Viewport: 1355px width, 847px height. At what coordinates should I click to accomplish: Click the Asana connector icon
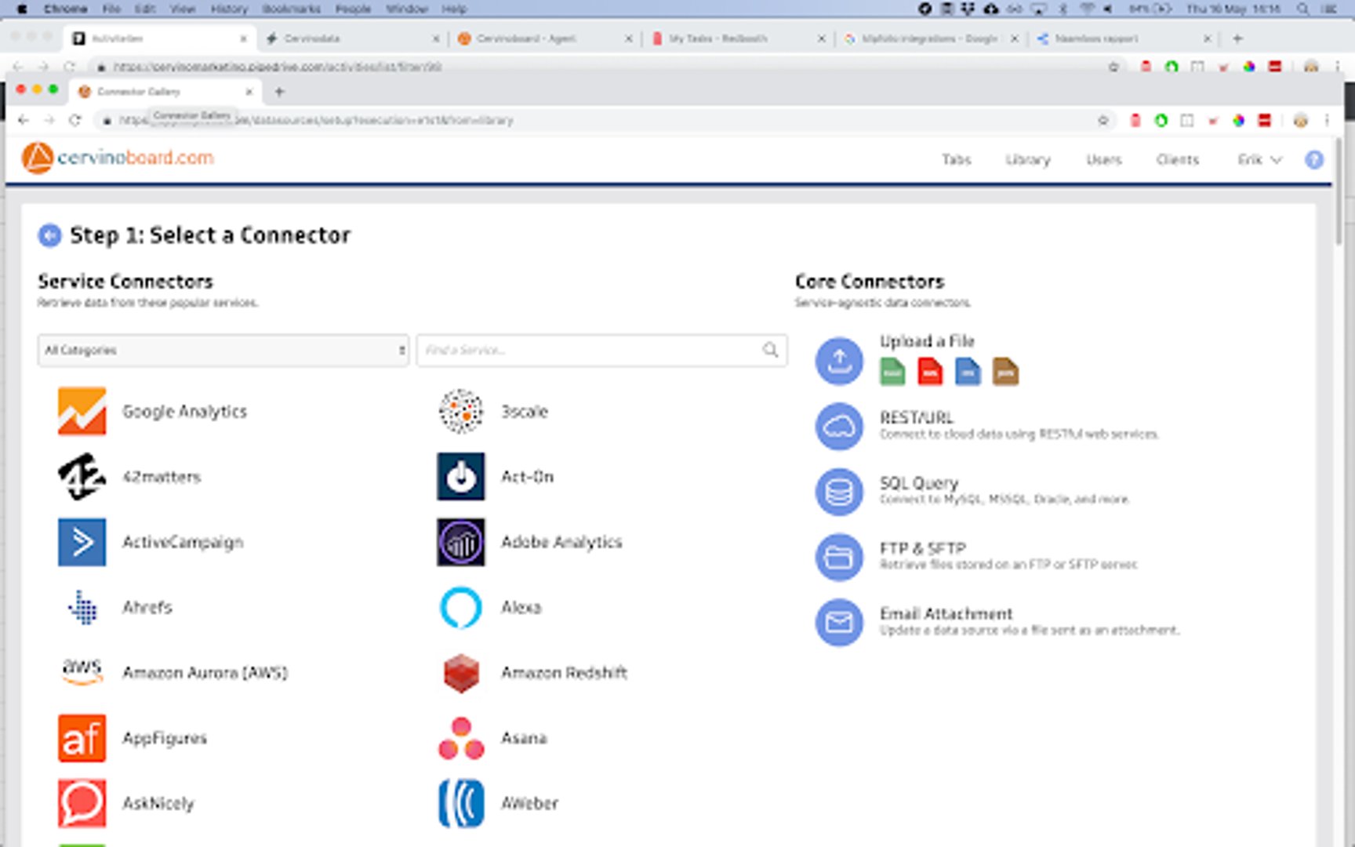pyautogui.click(x=460, y=738)
